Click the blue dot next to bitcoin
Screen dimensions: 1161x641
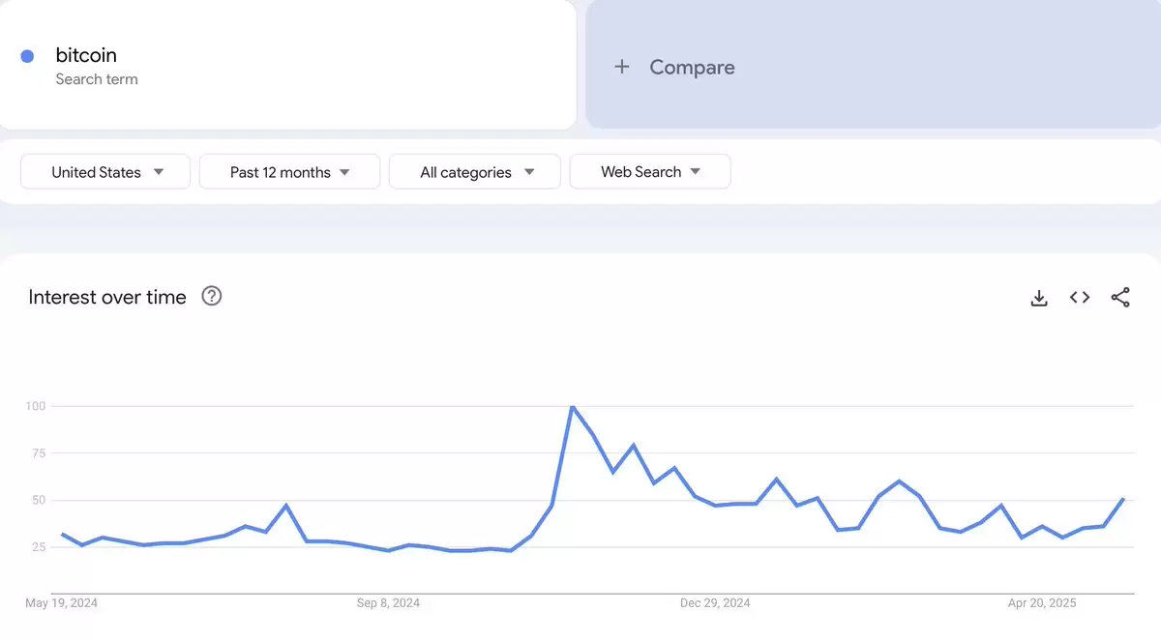tap(28, 56)
